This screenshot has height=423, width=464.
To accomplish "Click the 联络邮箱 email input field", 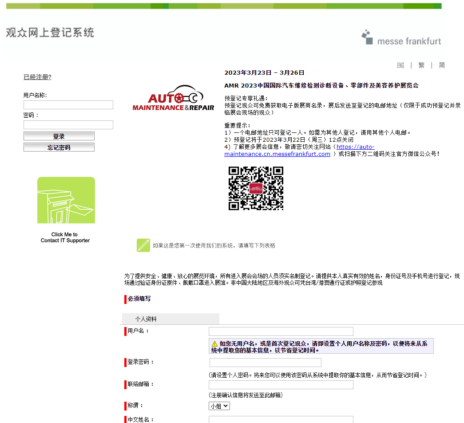I will coord(281,385).
